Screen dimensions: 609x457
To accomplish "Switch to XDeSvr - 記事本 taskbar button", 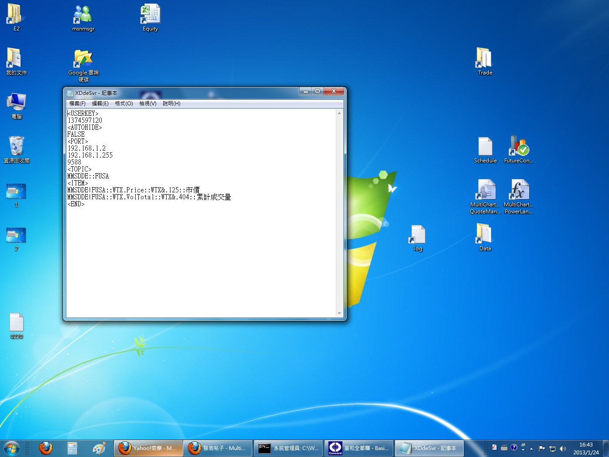I will tap(429, 448).
